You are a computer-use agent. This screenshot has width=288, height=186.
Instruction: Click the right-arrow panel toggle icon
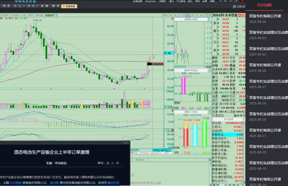point(210,15)
